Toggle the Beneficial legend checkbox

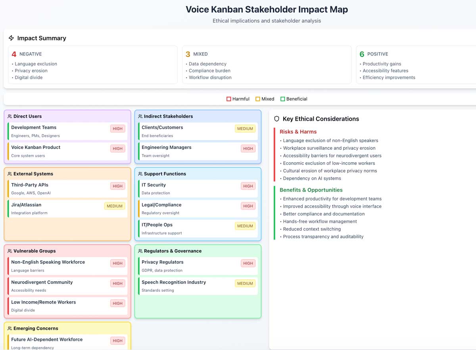[283, 98]
